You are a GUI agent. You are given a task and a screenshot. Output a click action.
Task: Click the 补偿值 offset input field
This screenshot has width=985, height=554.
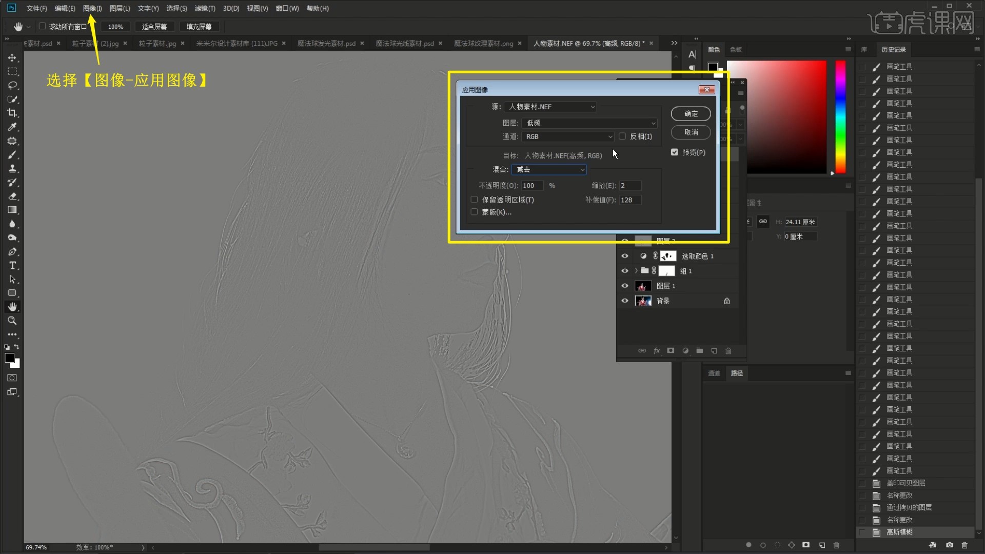[629, 200]
